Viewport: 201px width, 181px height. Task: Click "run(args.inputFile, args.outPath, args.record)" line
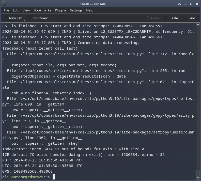(x=64, y=65)
